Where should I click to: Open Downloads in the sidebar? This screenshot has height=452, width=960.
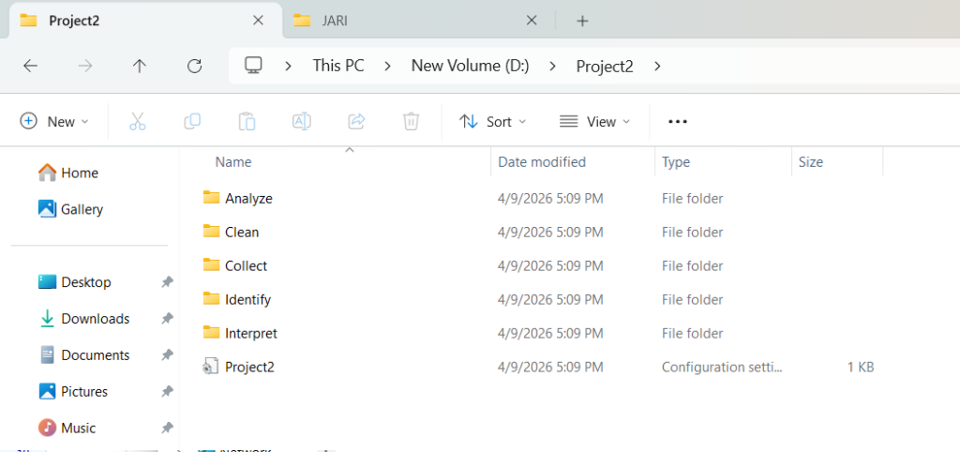[x=95, y=319]
